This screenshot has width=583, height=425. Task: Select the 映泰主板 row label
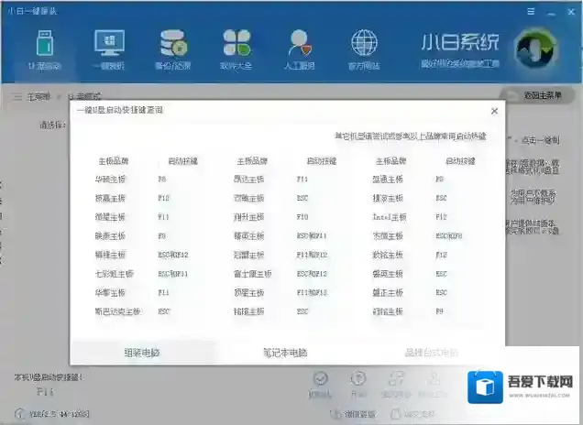click(x=110, y=236)
